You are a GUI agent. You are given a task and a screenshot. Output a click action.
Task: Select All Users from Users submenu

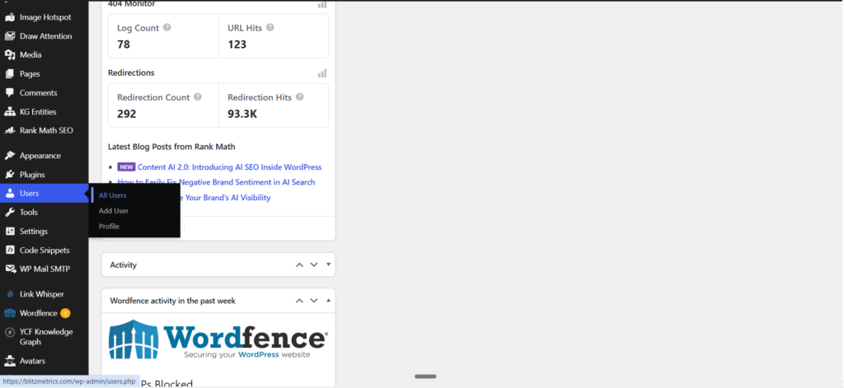point(112,195)
